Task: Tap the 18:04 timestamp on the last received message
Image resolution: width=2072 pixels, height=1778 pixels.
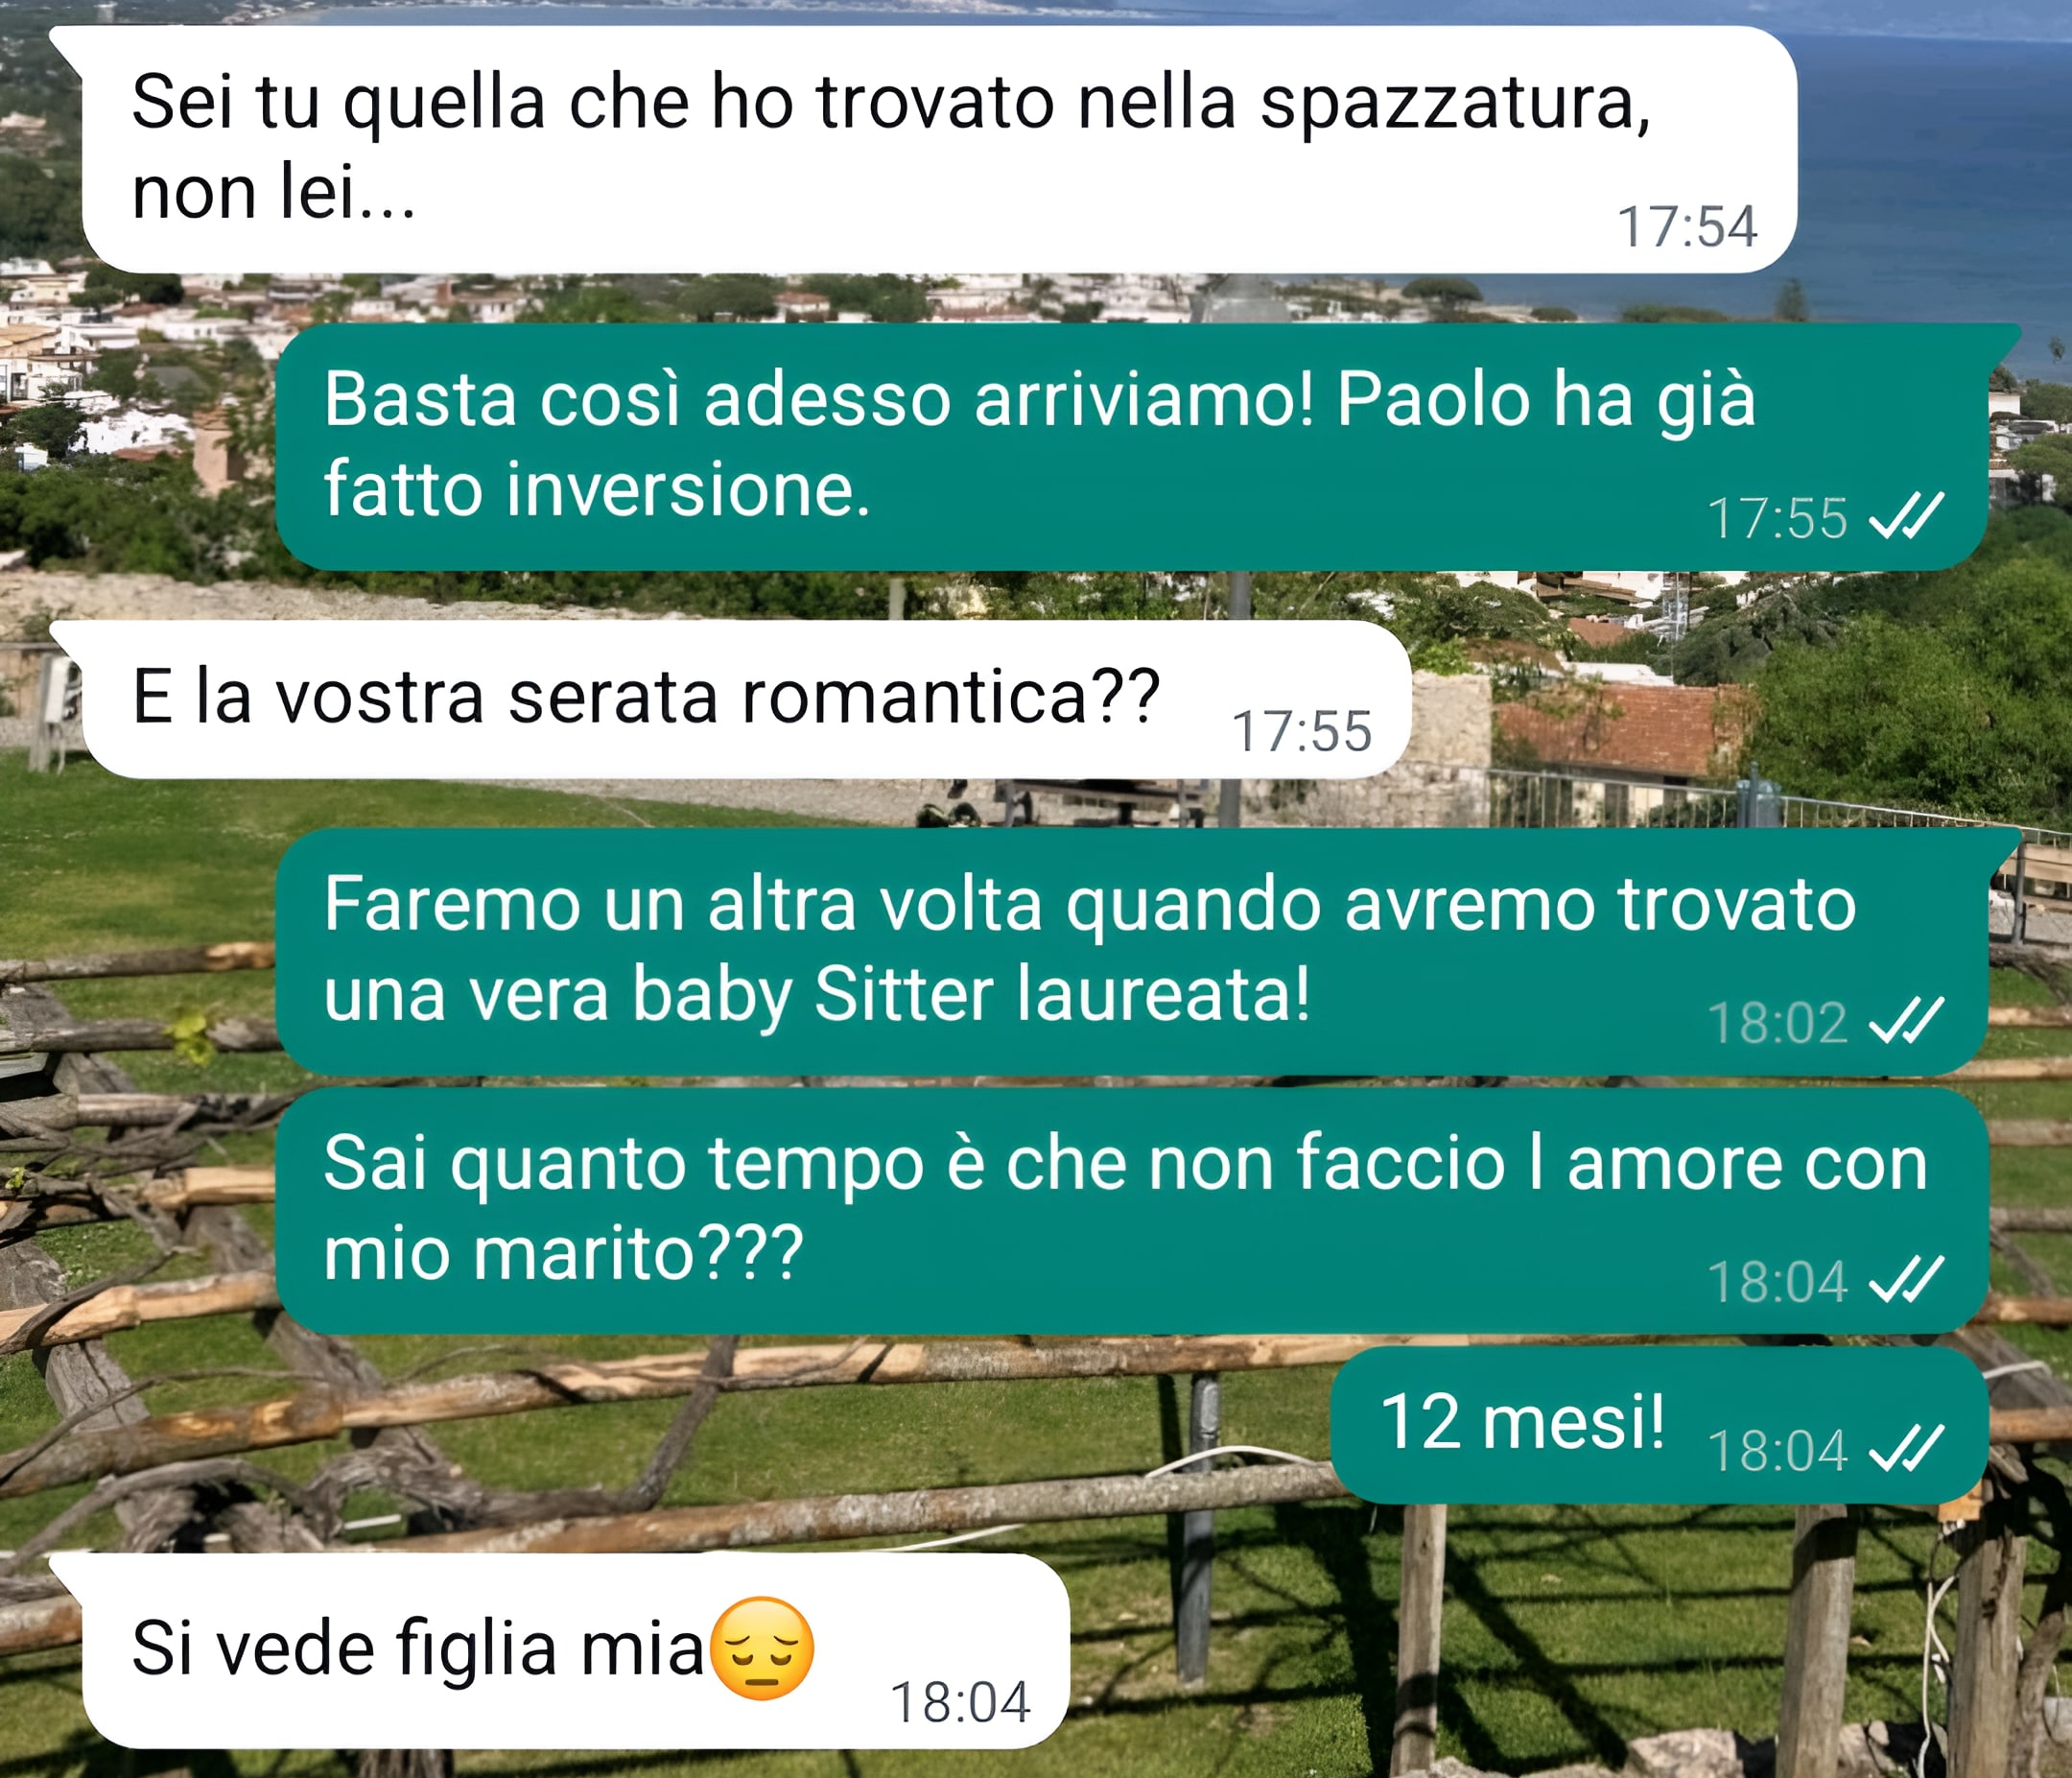Action: 960,1702
